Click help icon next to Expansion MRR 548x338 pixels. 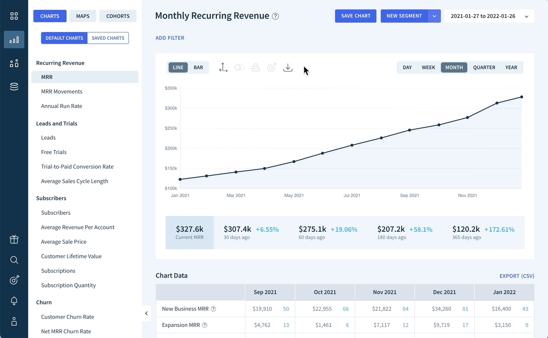(204, 325)
